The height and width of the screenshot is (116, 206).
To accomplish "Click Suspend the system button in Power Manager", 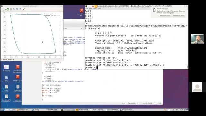I will coord(165,15).
